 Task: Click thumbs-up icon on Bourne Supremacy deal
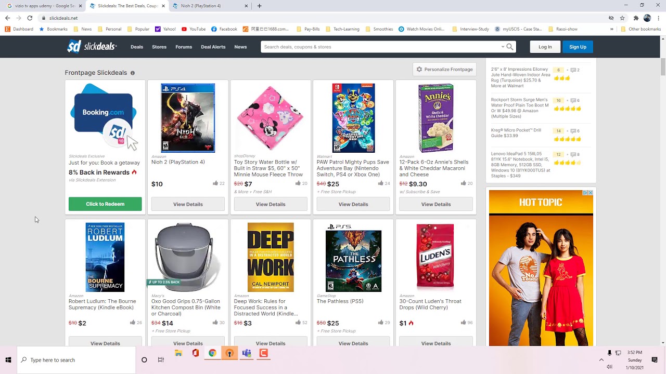coord(133,323)
